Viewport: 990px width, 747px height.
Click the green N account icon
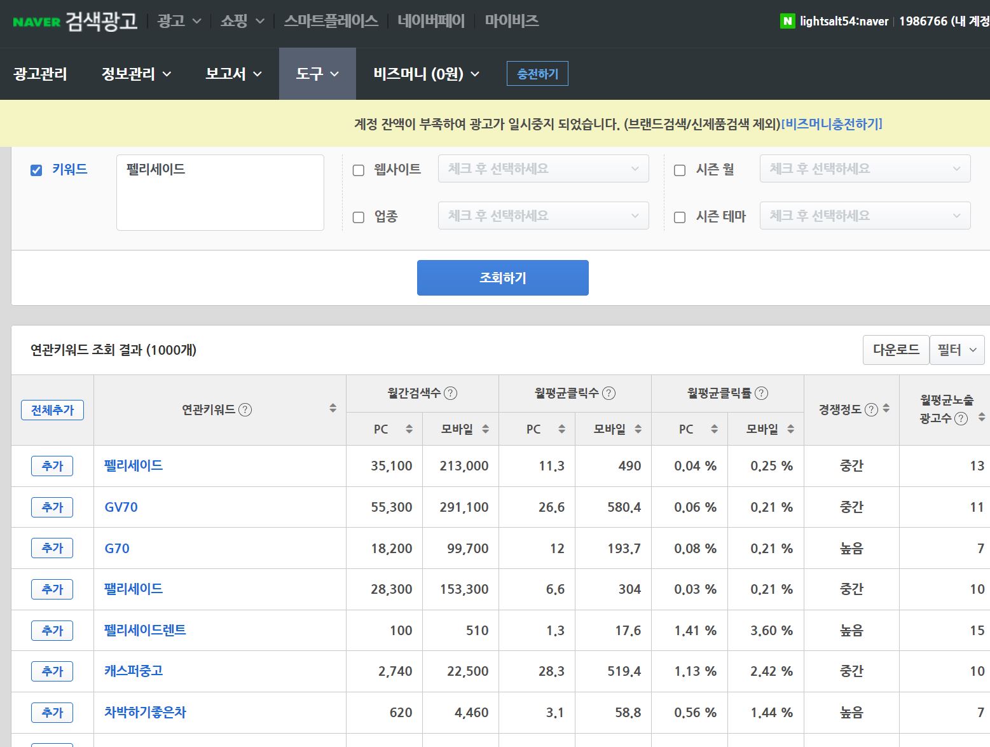click(787, 21)
